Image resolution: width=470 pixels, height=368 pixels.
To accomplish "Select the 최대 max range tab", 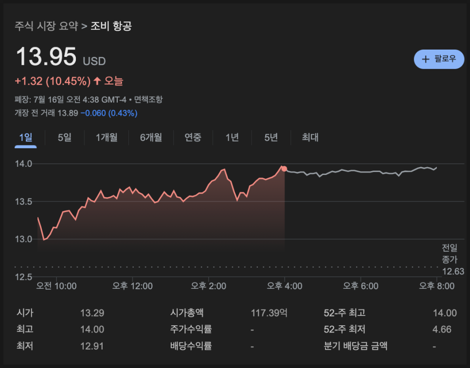I will (x=310, y=138).
